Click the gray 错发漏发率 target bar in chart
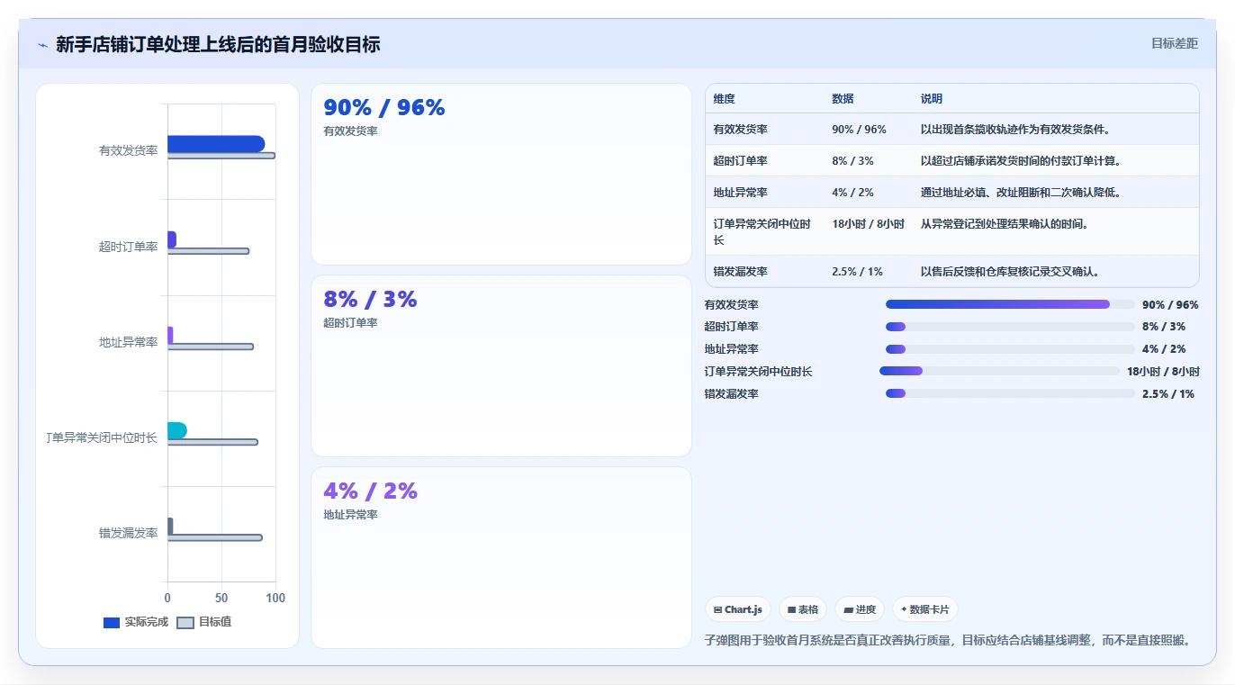1235x685 pixels. (x=215, y=537)
